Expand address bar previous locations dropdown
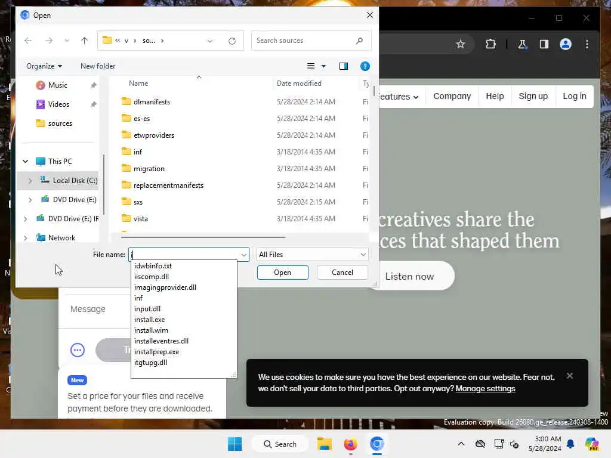 [210, 41]
